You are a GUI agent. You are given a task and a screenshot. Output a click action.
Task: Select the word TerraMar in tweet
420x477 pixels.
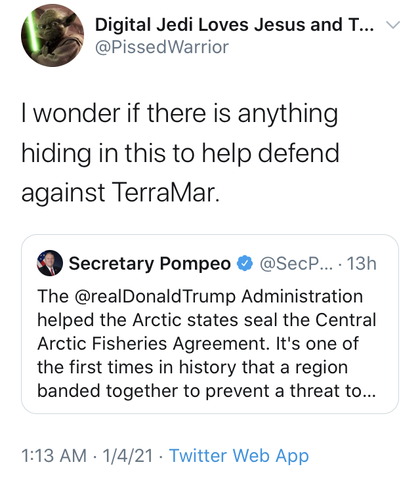coord(166,192)
